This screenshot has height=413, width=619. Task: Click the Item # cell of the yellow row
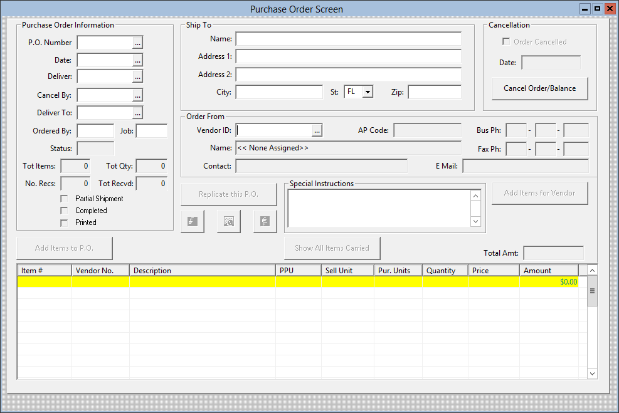pos(45,281)
